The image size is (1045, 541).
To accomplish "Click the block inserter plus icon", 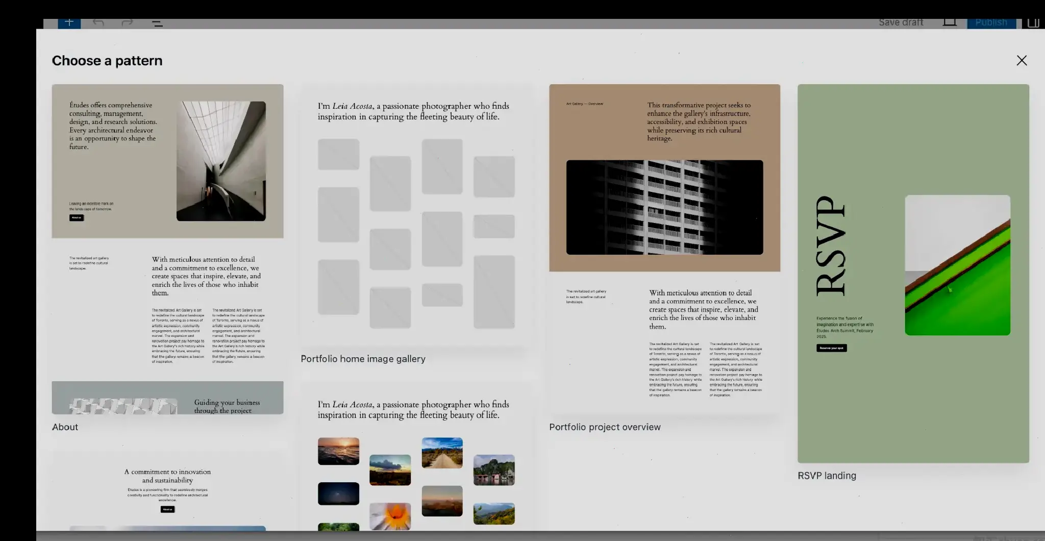I will click(x=69, y=23).
